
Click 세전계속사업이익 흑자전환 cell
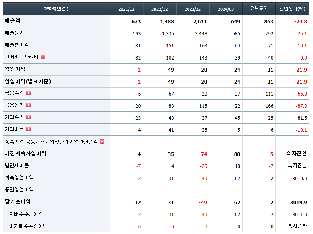pyautogui.click(x=297, y=154)
